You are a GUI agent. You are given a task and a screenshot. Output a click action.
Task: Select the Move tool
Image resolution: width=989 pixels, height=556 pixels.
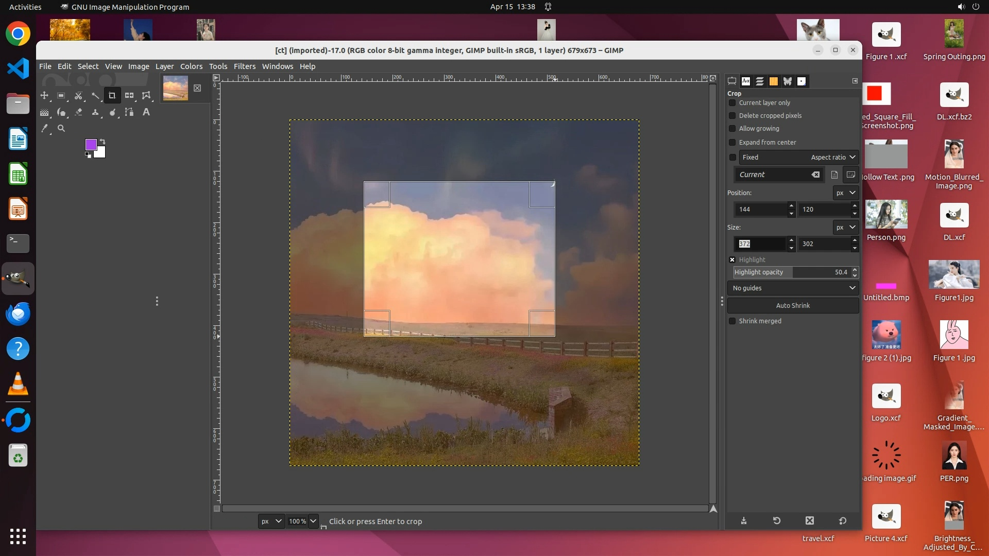tap(44, 96)
